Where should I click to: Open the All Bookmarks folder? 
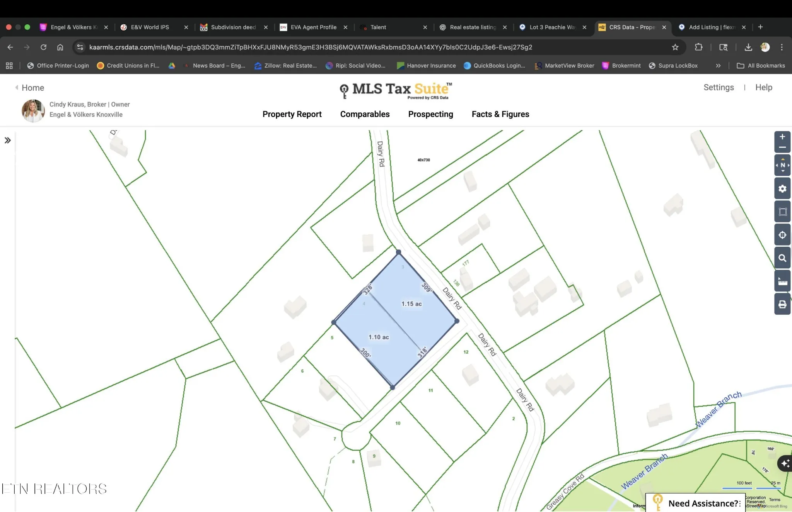tap(761, 66)
